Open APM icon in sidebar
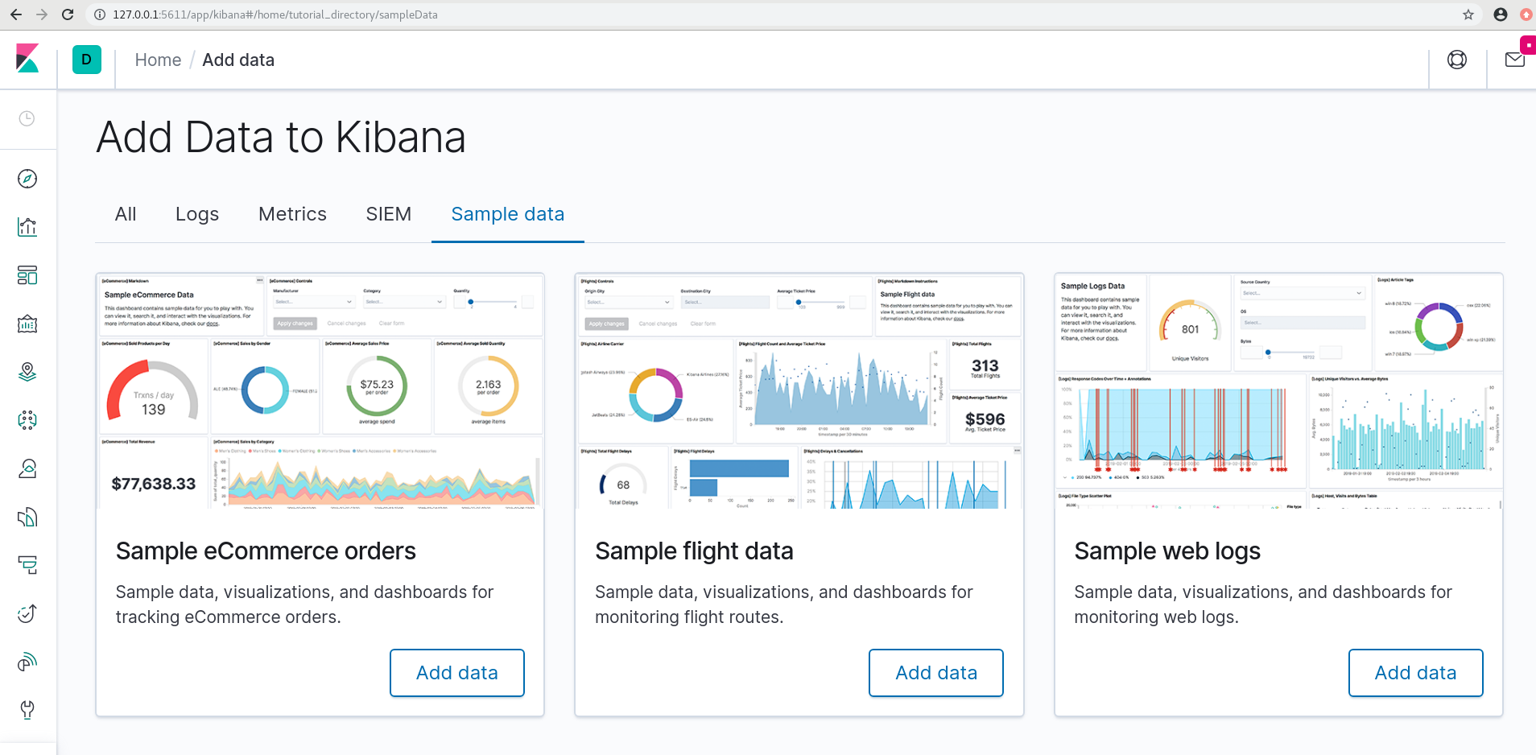1536x755 pixels. pos(27,565)
